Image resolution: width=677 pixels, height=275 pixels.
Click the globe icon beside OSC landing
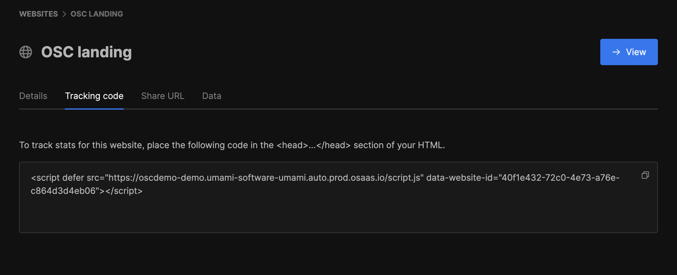click(x=26, y=52)
